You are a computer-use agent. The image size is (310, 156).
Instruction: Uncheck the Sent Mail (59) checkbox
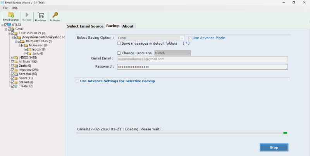(13, 74)
